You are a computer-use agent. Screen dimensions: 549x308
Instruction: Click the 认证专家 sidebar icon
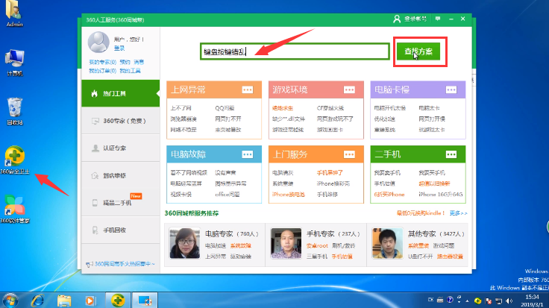point(95,148)
